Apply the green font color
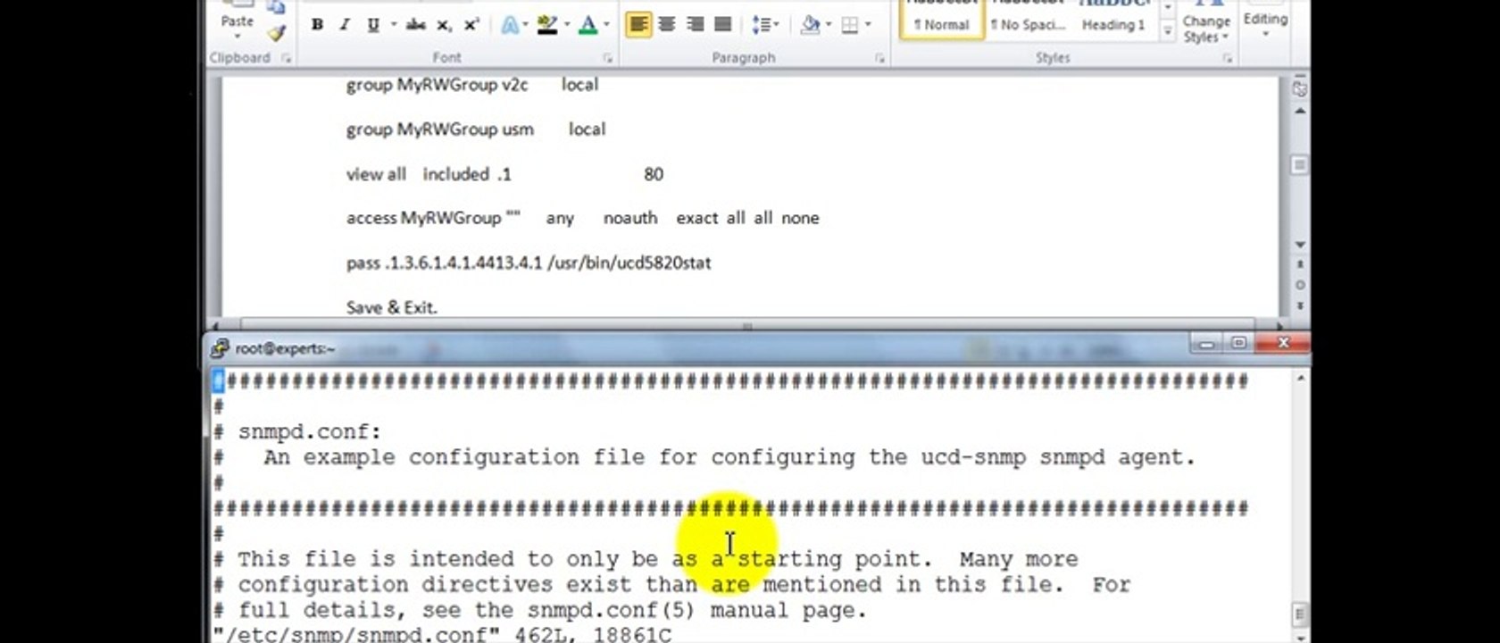1500x643 pixels. pyautogui.click(x=587, y=25)
